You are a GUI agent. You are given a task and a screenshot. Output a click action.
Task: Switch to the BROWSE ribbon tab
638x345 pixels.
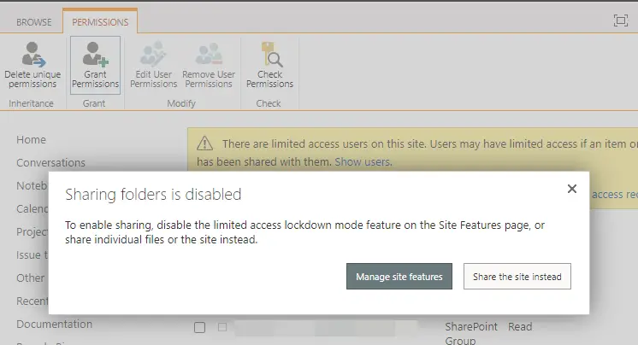tap(33, 22)
